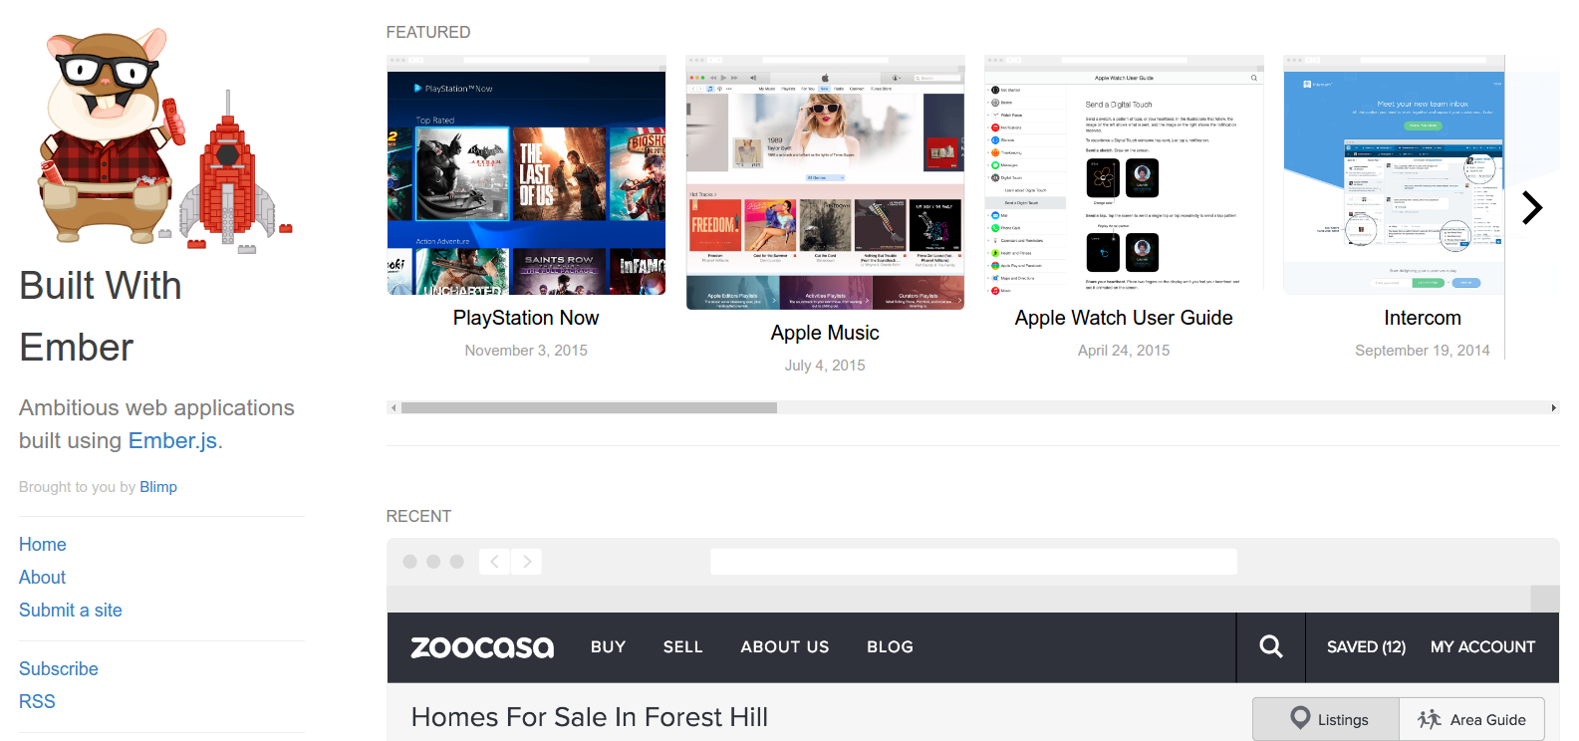1579x741 pixels.
Task: Click the featured horizontal scrollbar thumb
Action: [x=589, y=407]
